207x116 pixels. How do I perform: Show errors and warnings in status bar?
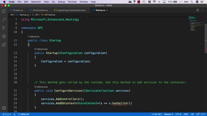click(6, 114)
